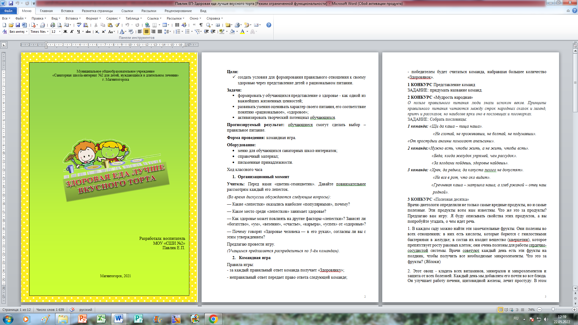The width and height of the screenshot is (578, 325).
Task: Apply subscript formatting
Action: tap(97, 32)
